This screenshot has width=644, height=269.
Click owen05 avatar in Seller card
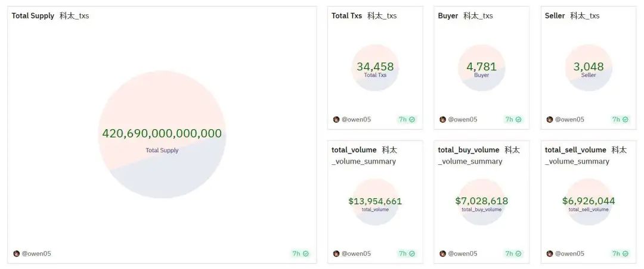(x=550, y=120)
